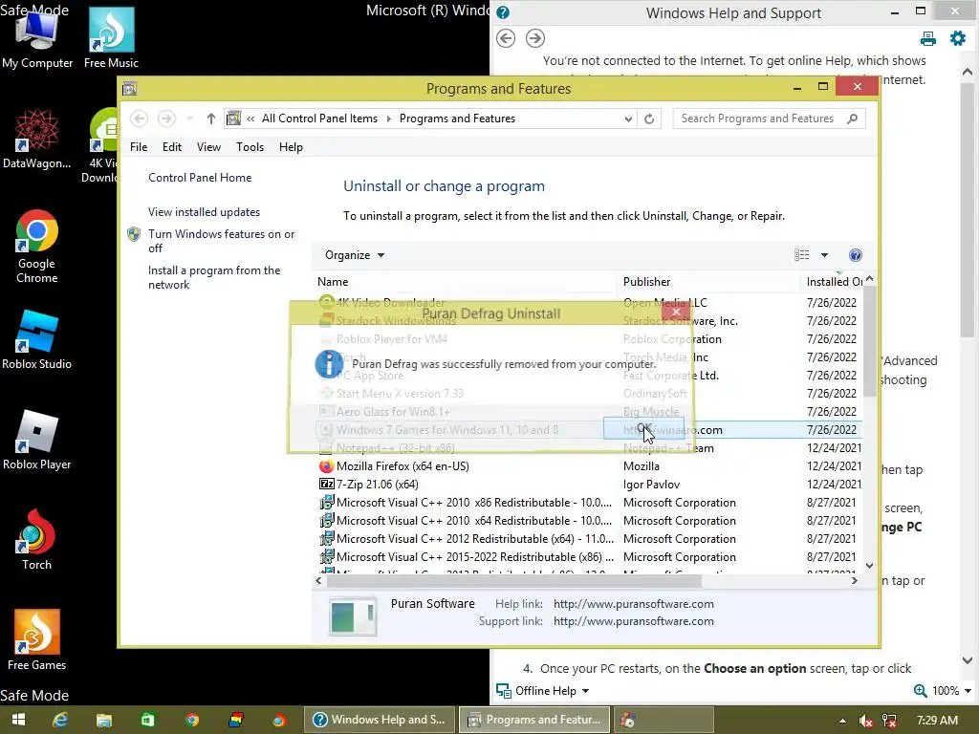The height and width of the screenshot is (734, 979).
Task: Click the change view icon
Action: click(x=802, y=254)
